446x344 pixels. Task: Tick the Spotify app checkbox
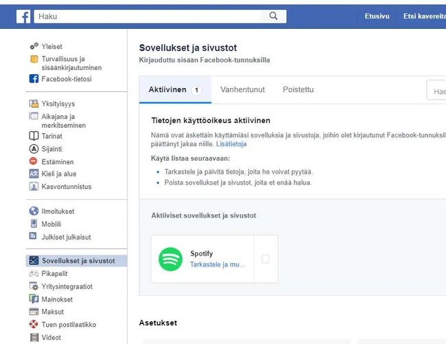266,259
